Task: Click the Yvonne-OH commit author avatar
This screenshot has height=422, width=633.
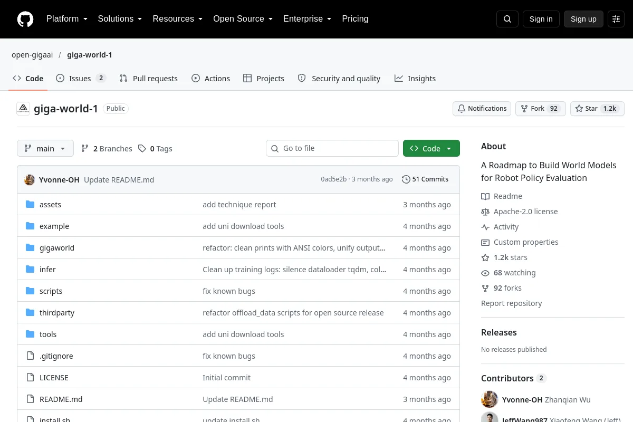Action: 30,179
